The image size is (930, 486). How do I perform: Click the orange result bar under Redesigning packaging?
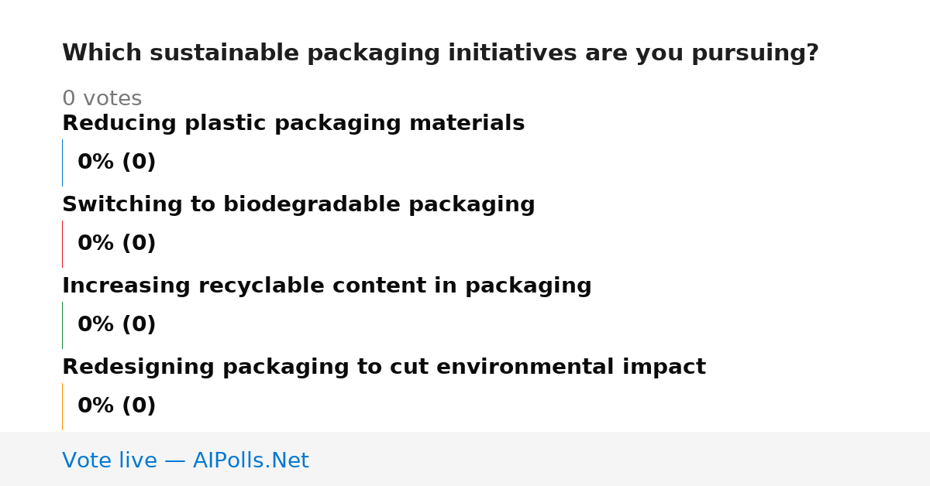click(x=62, y=406)
